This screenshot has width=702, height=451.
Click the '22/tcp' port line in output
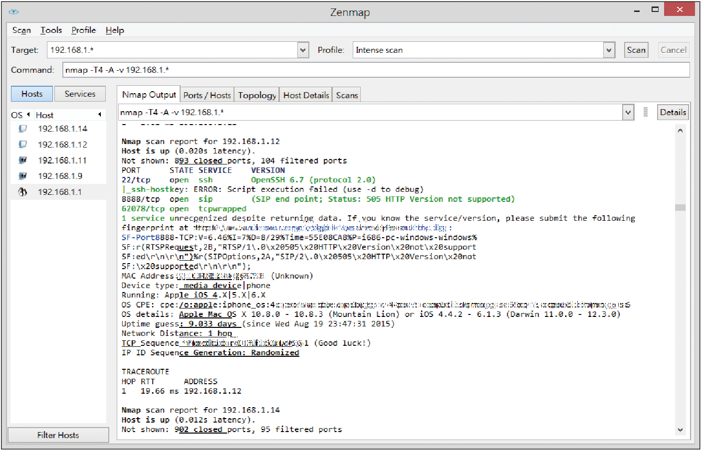click(248, 180)
